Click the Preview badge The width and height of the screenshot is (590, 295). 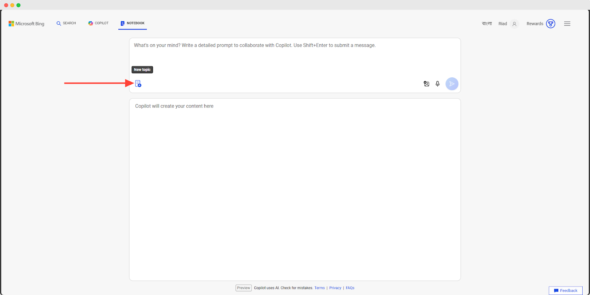(243, 288)
